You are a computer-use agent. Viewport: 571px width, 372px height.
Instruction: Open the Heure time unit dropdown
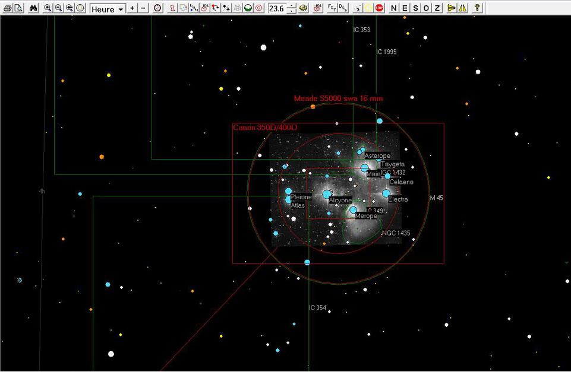pyautogui.click(x=108, y=9)
